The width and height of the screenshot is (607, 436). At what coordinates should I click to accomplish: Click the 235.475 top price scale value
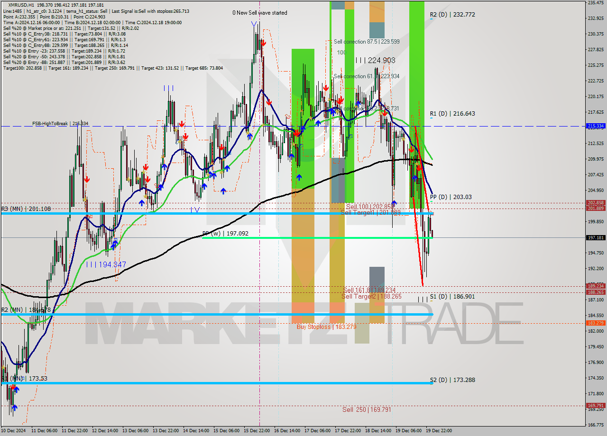[x=596, y=3]
